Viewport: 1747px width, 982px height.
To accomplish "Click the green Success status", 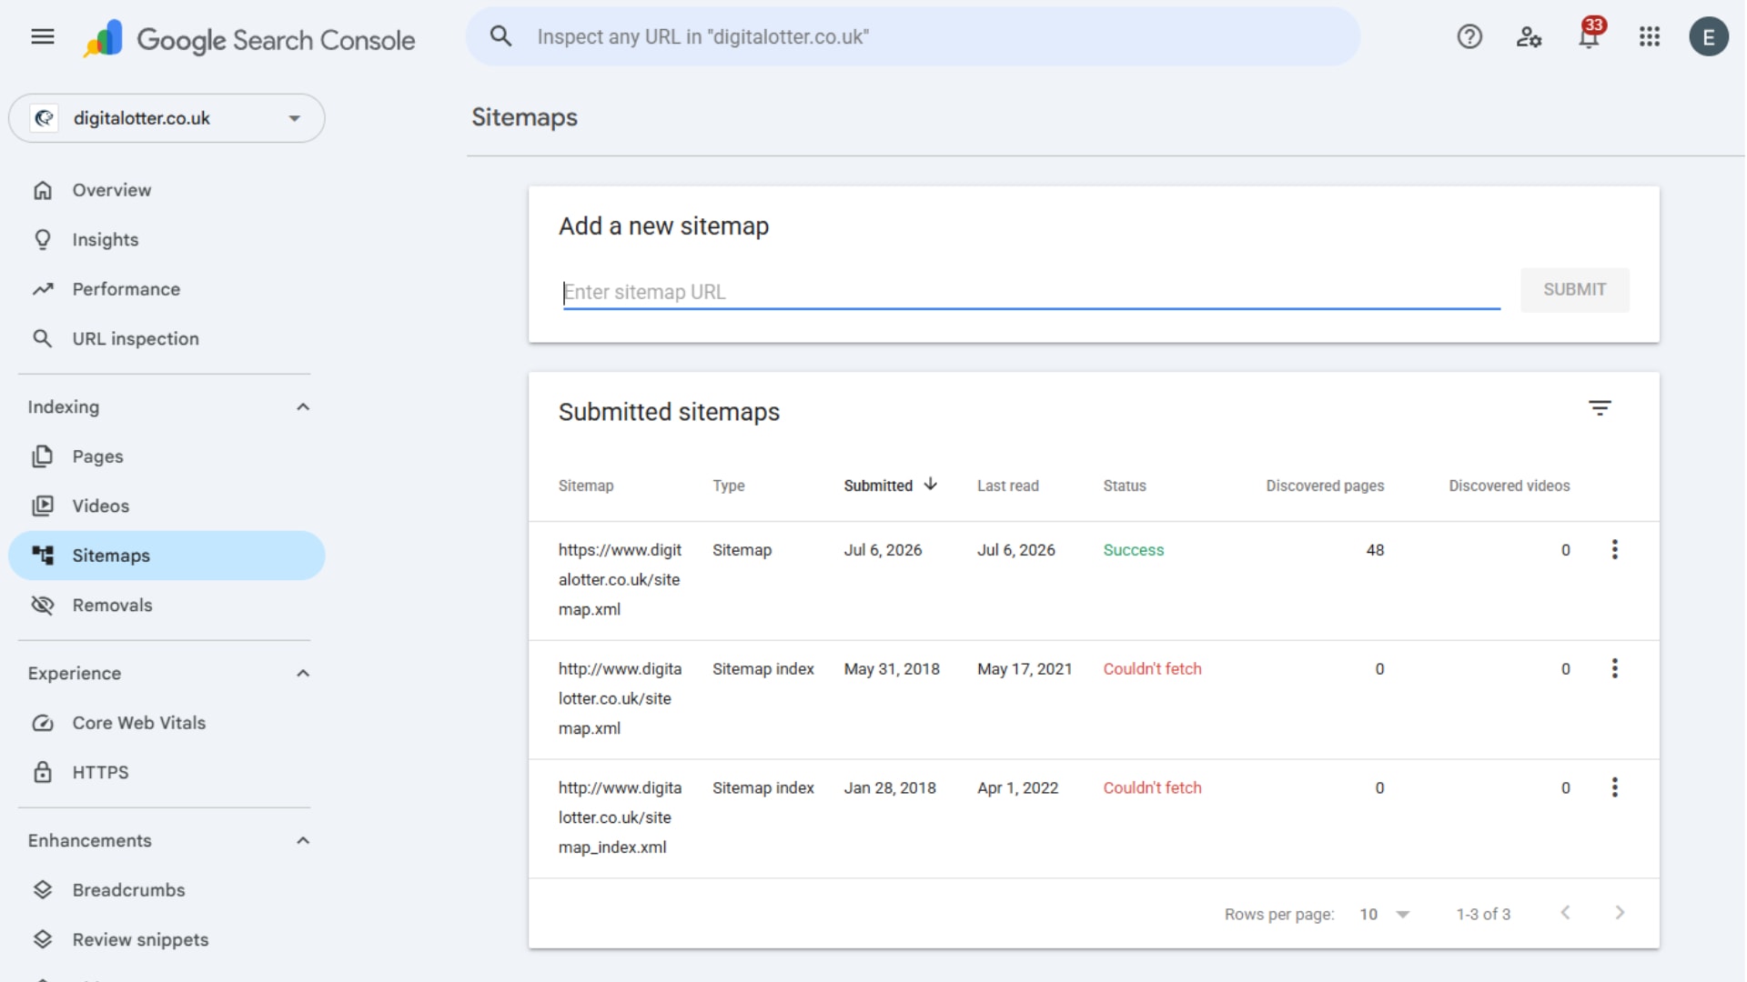I will point(1133,550).
